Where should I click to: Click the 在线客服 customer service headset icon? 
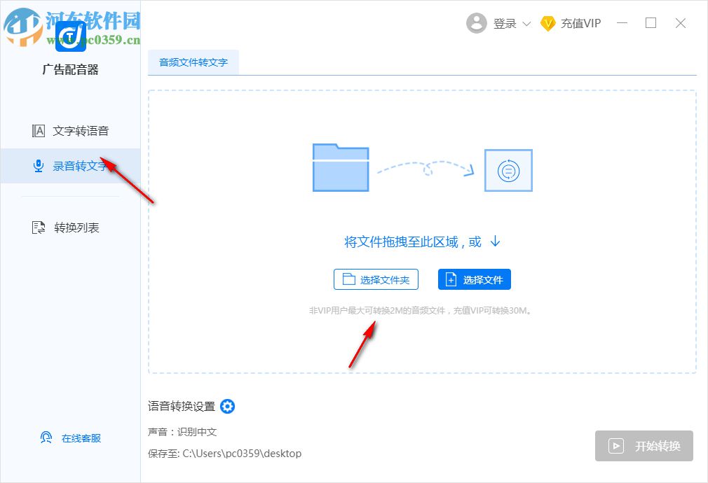(x=46, y=437)
